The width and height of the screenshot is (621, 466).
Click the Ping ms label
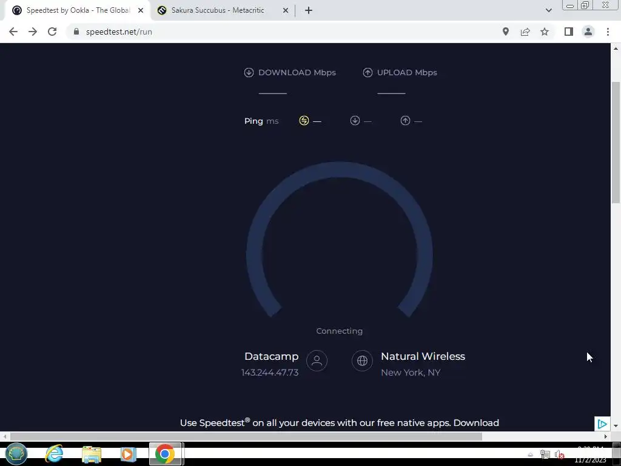[x=261, y=121]
